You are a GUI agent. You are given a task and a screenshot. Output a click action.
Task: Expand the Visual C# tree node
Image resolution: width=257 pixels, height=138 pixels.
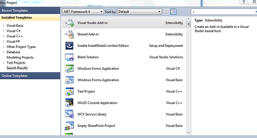pos(4,31)
